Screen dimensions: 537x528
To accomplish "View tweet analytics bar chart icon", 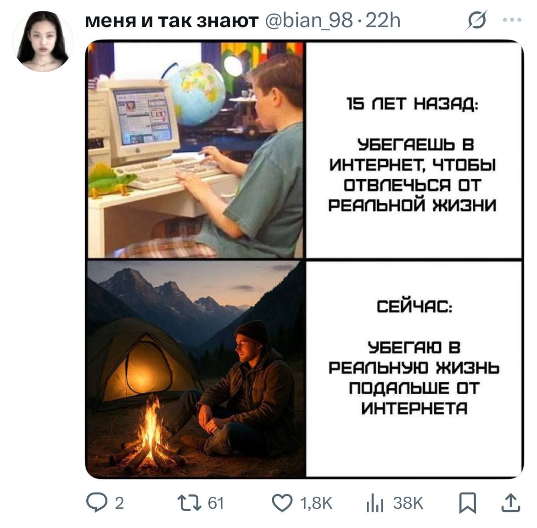I will point(375,503).
